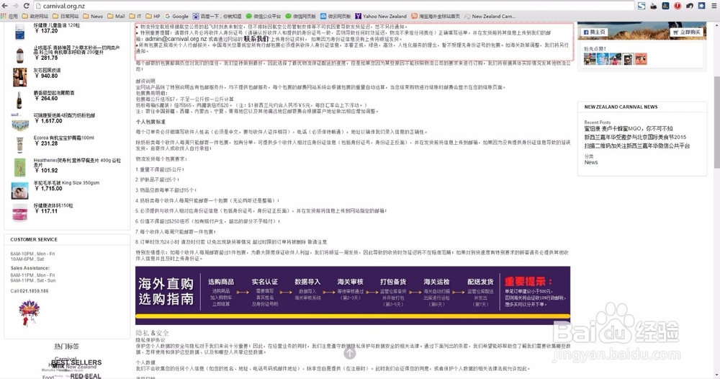Open the News bookmark folder

click(93, 16)
